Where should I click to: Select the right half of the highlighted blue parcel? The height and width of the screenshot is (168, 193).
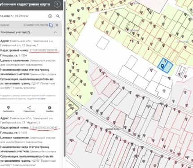tap(169, 67)
